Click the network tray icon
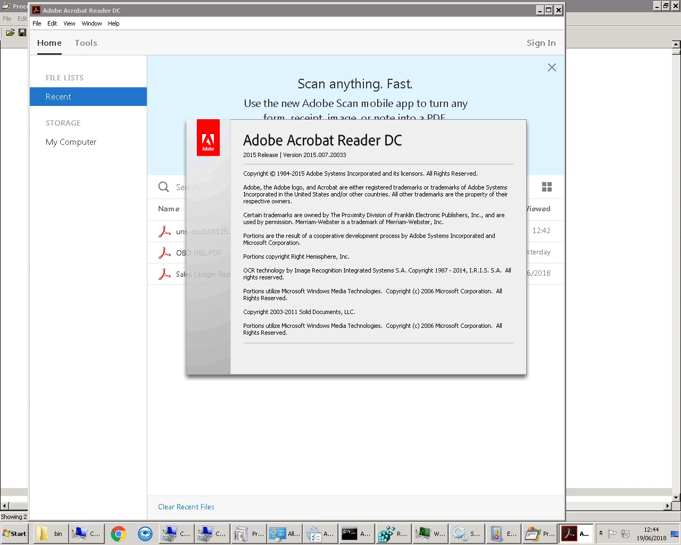Image resolution: width=681 pixels, height=545 pixels. coord(626,533)
